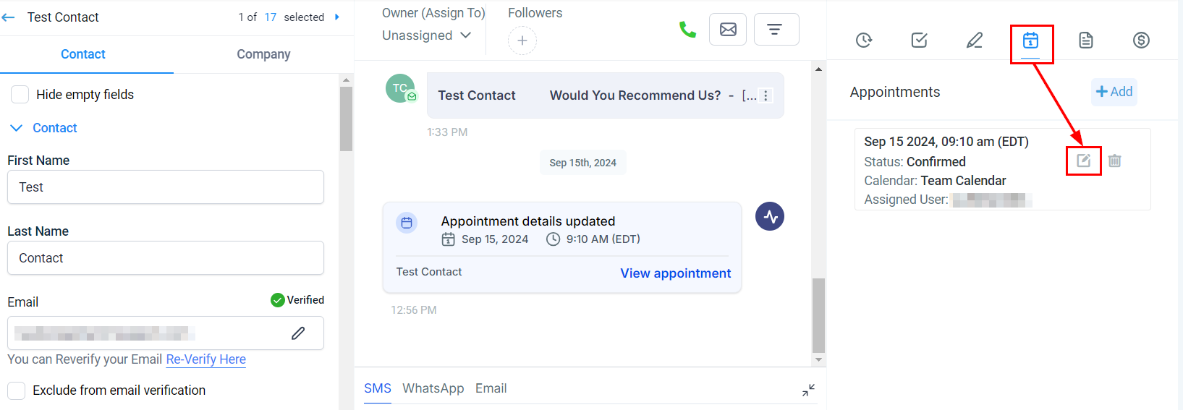The height and width of the screenshot is (410, 1183).
Task: Open the activity clock icon panel
Action: (864, 40)
